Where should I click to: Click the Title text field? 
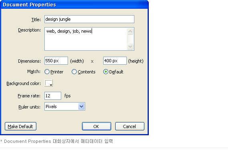(x=89, y=19)
